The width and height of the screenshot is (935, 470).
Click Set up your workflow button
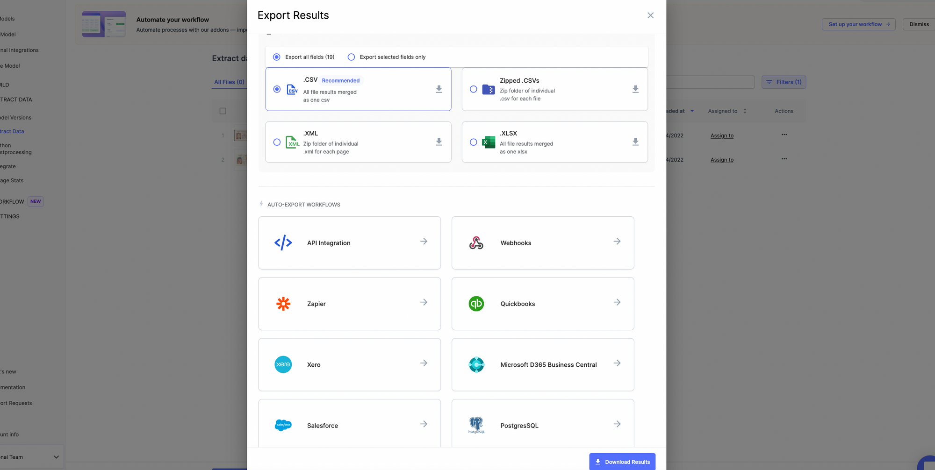pos(858,24)
